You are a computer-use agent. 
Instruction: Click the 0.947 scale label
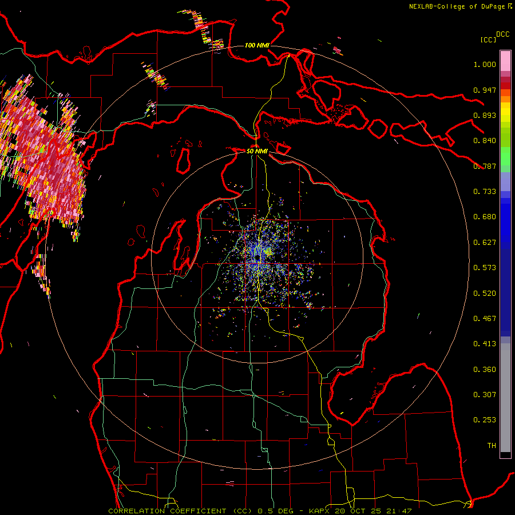click(485, 90)
